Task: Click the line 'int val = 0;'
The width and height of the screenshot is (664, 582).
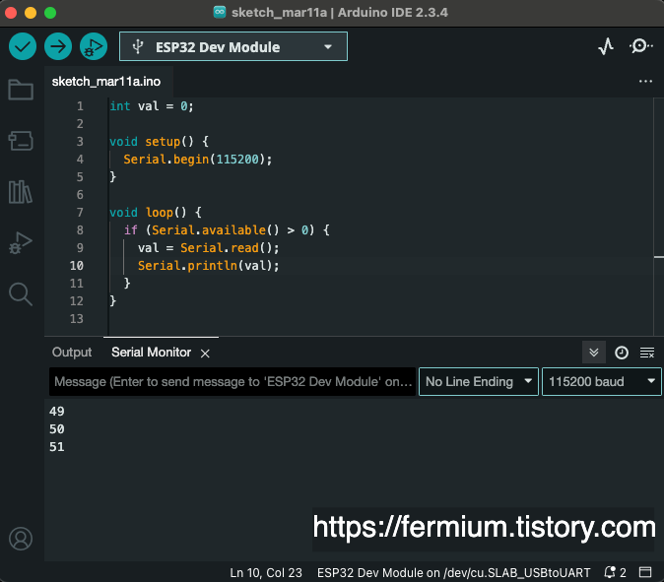Action: [152, 105]
